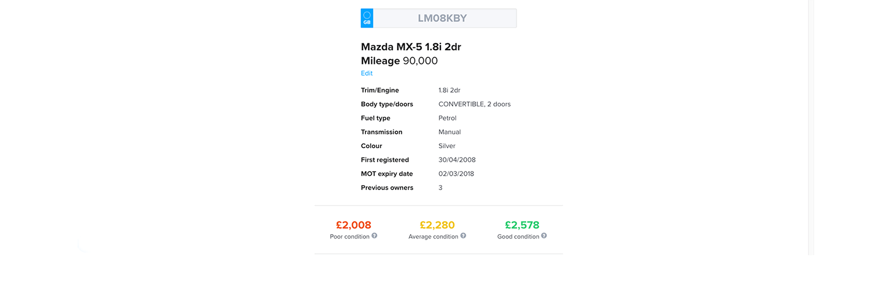This screenshot has width=883, height=303.
Task: Click the Mileage 90,000 text
Action: 399,61
